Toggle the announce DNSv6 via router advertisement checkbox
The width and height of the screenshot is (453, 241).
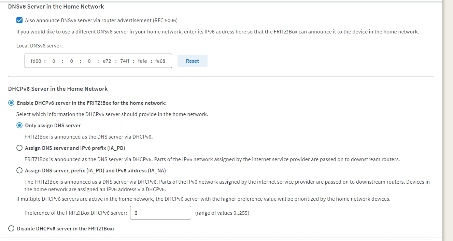click(x=19, y=20)
